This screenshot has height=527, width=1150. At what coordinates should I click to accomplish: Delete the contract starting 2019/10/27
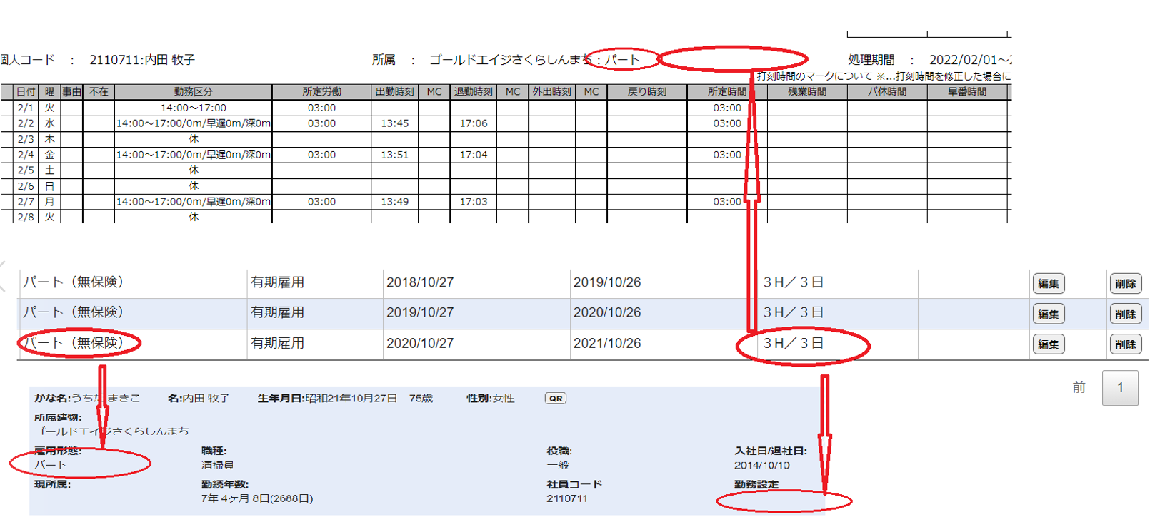click(x=1125, y=314)
